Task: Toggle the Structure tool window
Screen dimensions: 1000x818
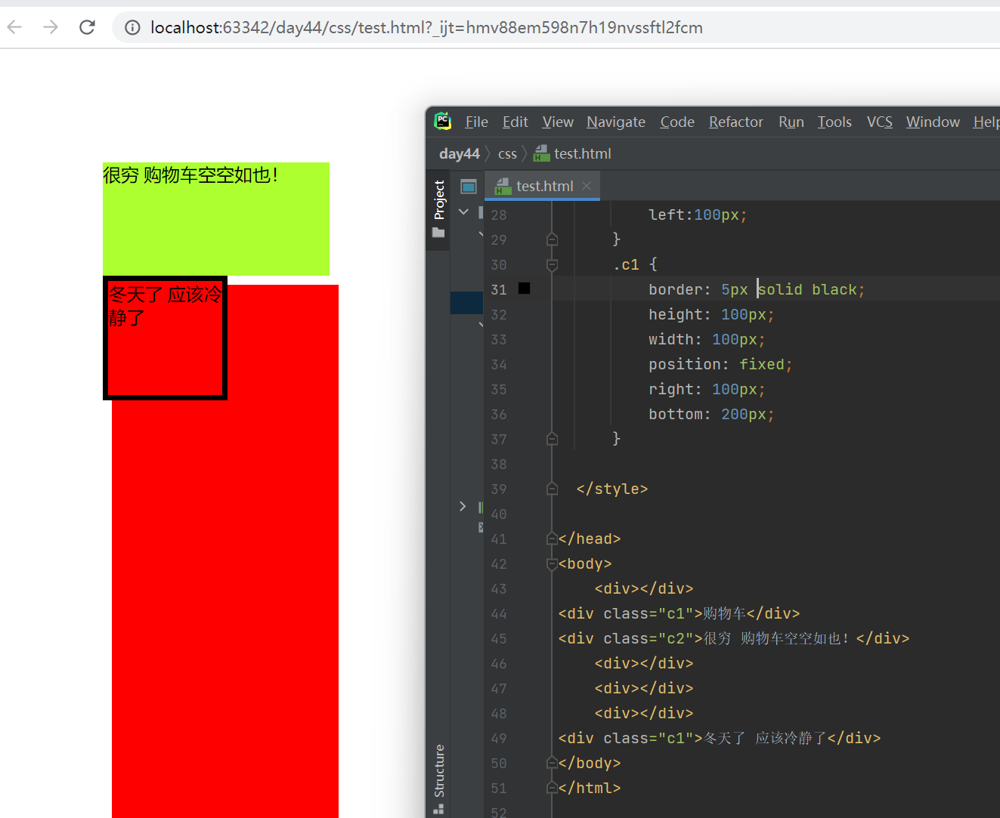Action: pyautogui.click(x=439, y=779)
